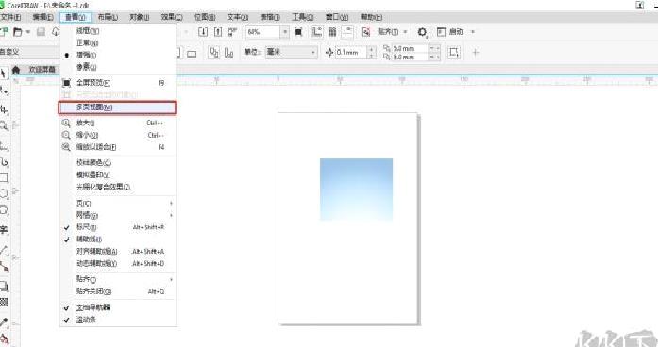
Task: Click the zoom percentage input field
Action: (x=263, y=32)
